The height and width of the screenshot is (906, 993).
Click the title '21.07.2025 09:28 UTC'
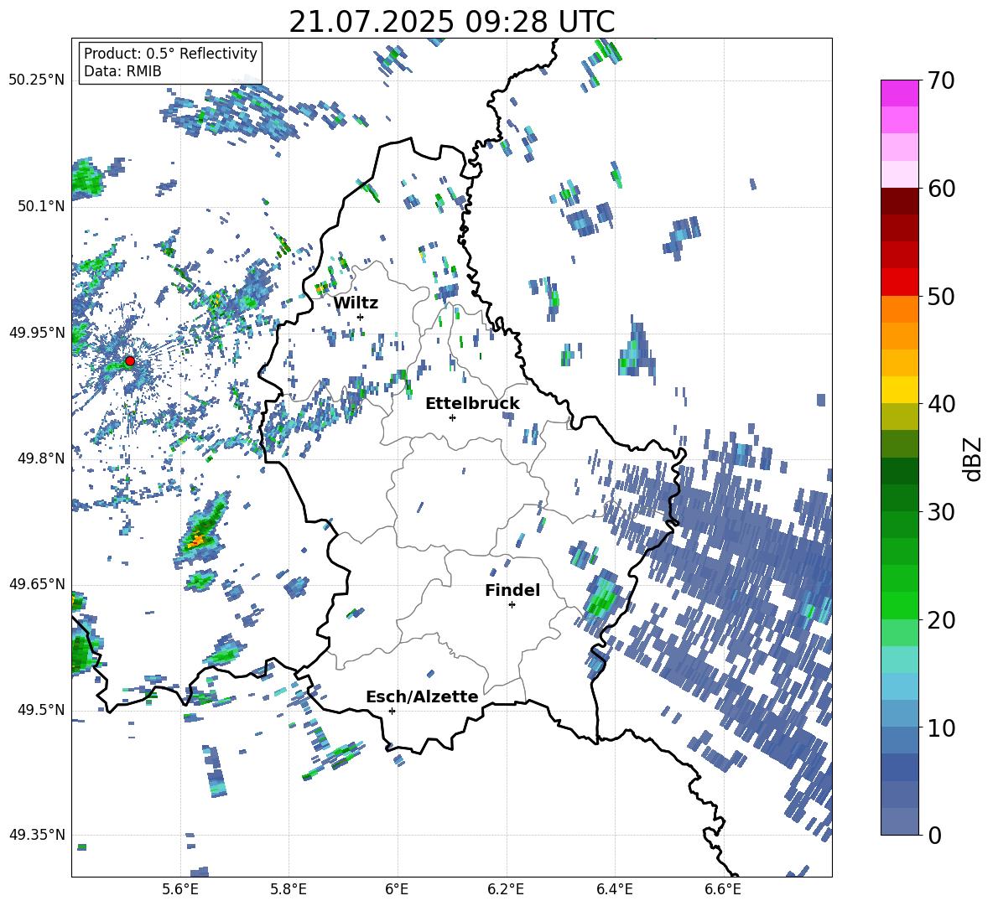[x=451, y=22]
